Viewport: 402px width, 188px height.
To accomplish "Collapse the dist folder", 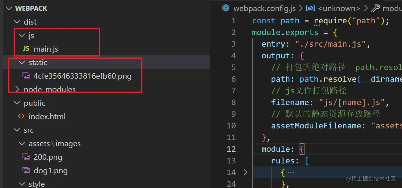I will click(17, 22).
